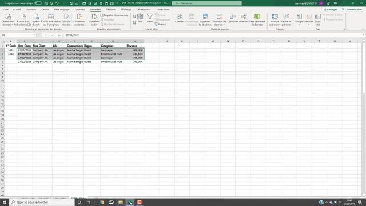Open the Avancé advanced filter
This screenshot has height=206, width=366.
(x=160, y=24)
